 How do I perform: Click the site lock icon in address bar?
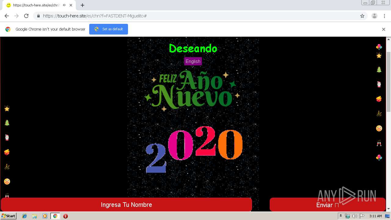click(38, 16)
